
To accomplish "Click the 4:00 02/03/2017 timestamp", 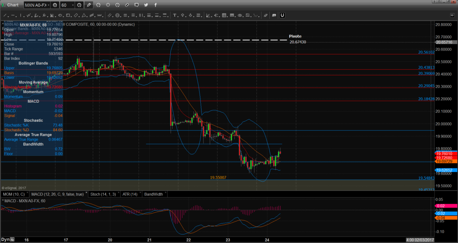I will click(420, 240).
